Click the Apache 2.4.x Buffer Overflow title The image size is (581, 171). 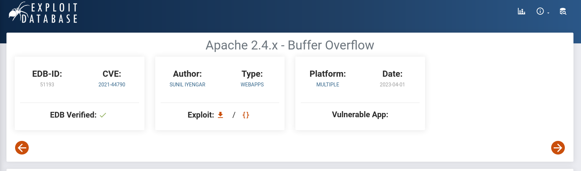(290, 45)
